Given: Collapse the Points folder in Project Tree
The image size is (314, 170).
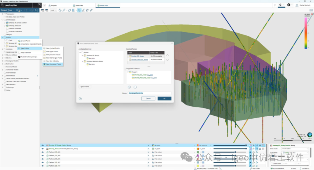Looking at the screenshot, I should (3, 37).
